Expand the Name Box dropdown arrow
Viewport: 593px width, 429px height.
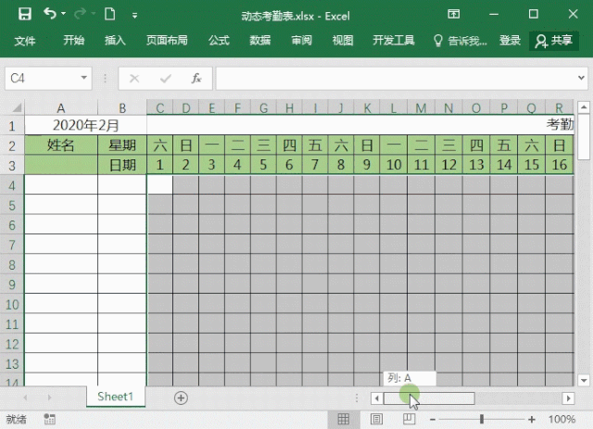(84, 78)
